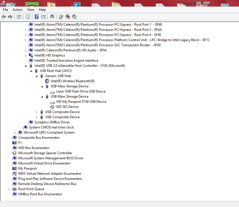Select Microsoft System Management BIOS Driver

tap(51, 158)
